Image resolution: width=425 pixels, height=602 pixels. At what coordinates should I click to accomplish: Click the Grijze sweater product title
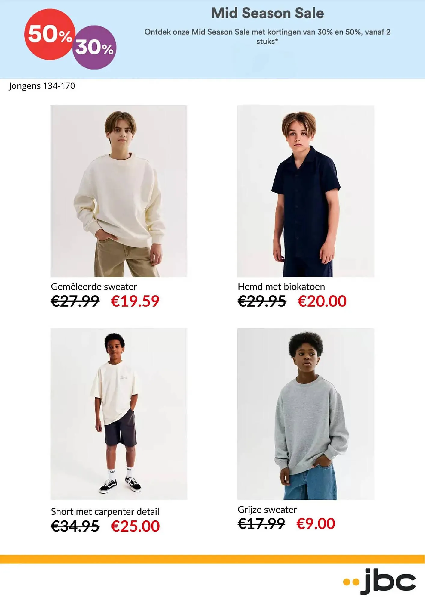pos(267,510)
